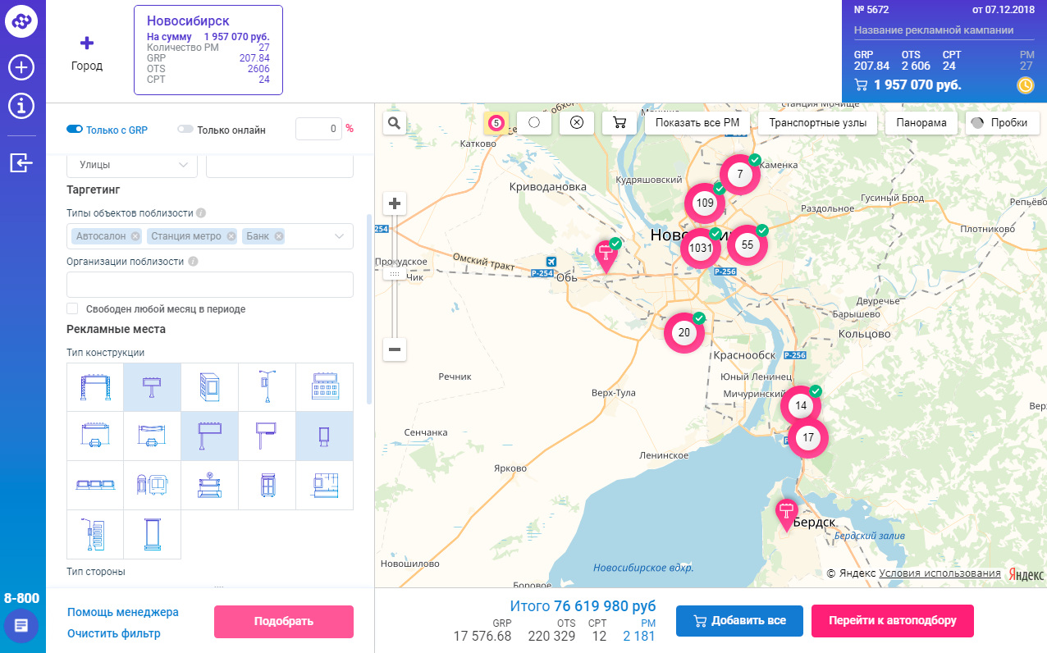Select the gantry arch construction type
Screen dimensions: 1047x653
coord(95,387)
